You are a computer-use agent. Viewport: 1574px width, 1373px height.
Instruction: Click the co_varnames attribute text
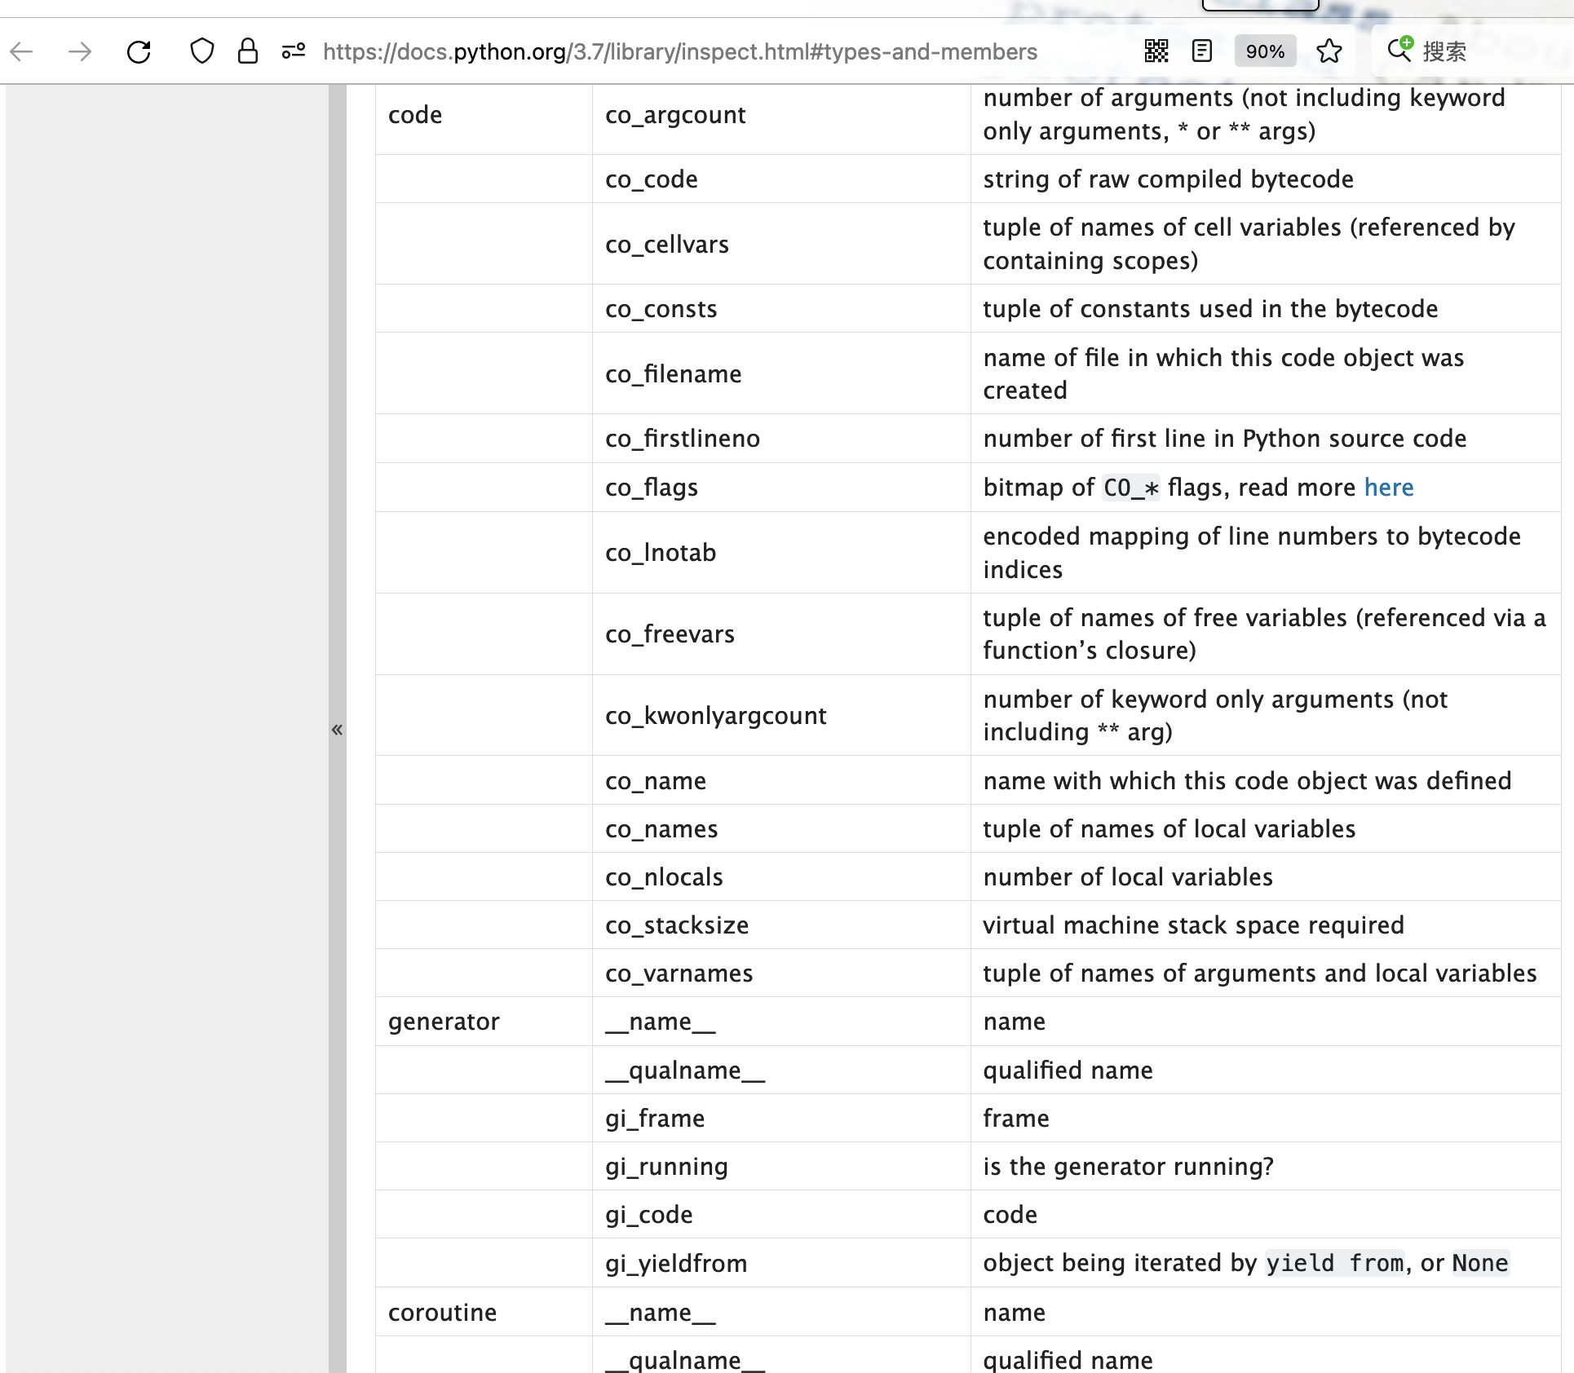679,973
